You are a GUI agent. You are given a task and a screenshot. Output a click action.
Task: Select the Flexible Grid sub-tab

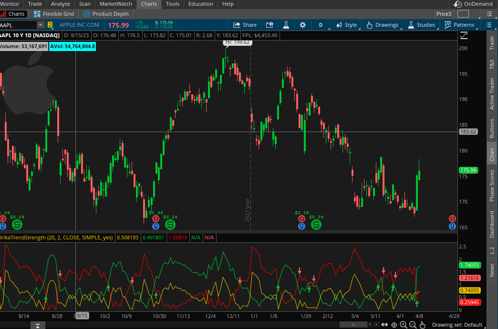point(54,14)
